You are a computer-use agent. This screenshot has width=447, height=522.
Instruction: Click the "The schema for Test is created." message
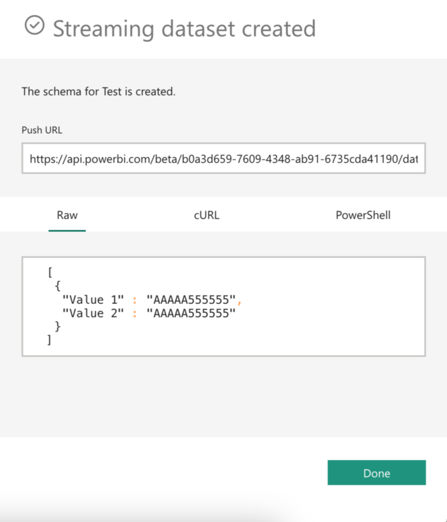click(x=98, y=91)
